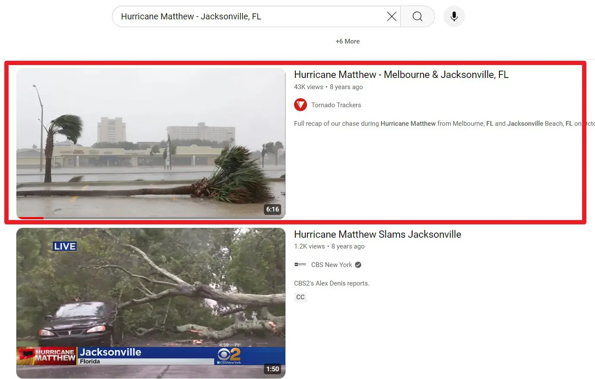Open CBS New York channel logo
Viewport: 595px width, 379px height.
(x=300, y=265)
